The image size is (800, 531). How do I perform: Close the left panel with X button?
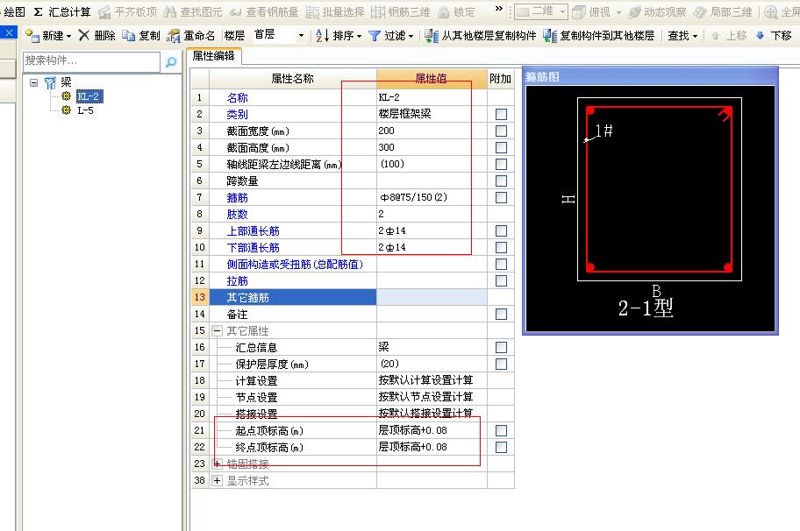[9, 33]
